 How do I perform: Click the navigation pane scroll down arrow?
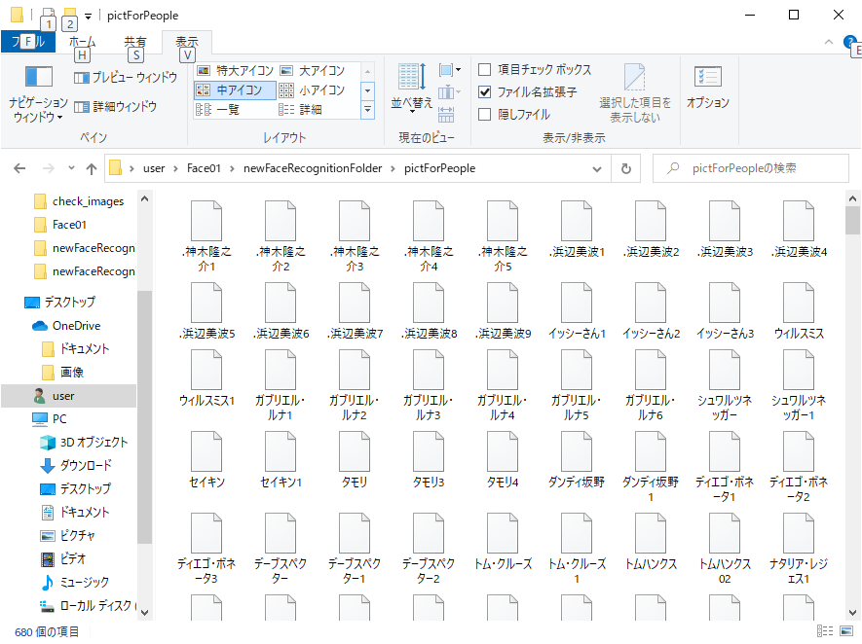click(x=144, y=612)
